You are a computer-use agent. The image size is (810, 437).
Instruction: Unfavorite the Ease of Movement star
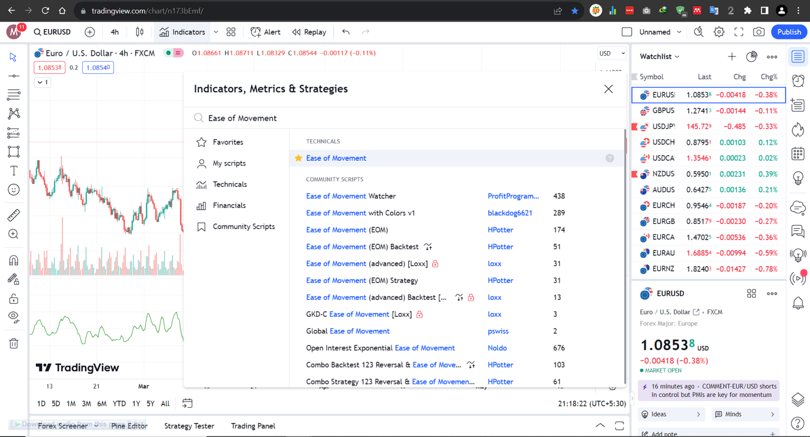(x=298, y=158)
